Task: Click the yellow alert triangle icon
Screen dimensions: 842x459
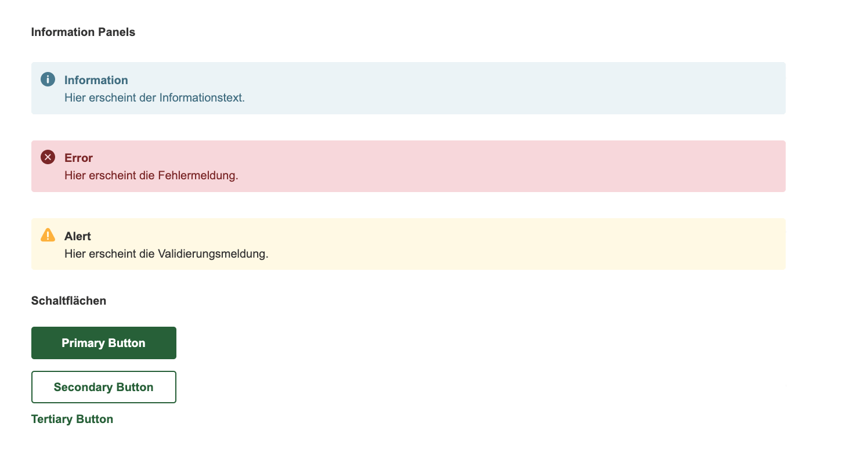Action: pyautogui.click(x=48, y=235)
